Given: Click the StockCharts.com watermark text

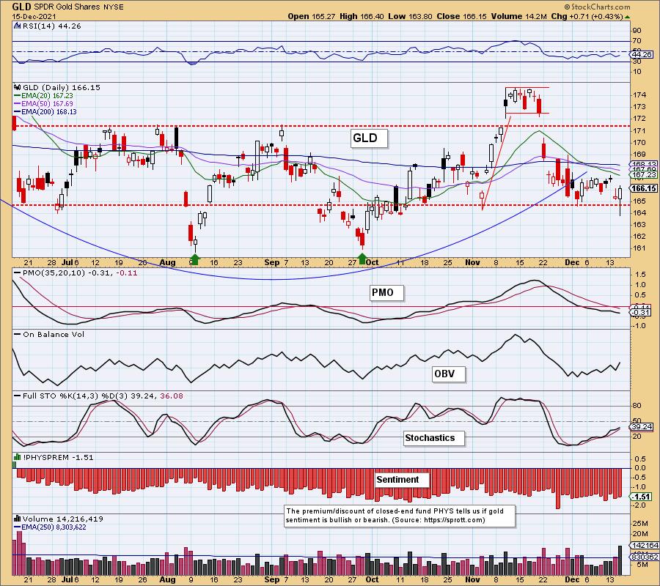Looking at the screenshot, I should (x=597, y=7).
